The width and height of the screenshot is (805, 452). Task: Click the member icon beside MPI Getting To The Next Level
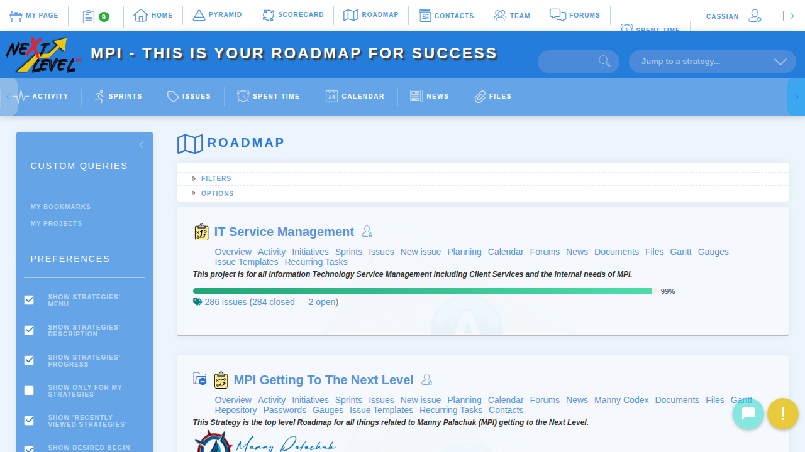click(x=427, y=380)
